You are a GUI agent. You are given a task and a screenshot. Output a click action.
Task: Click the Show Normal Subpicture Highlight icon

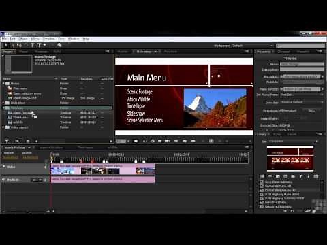(176, 141)
